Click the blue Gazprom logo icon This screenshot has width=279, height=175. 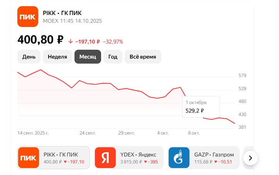click(x=179, y=158)
